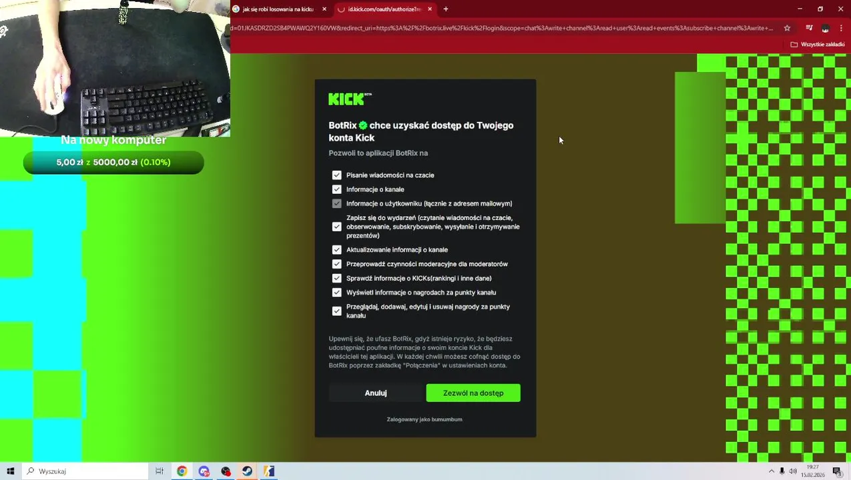Click the microphone icon in system tray
851x480 pixels.
click(782, 471)
